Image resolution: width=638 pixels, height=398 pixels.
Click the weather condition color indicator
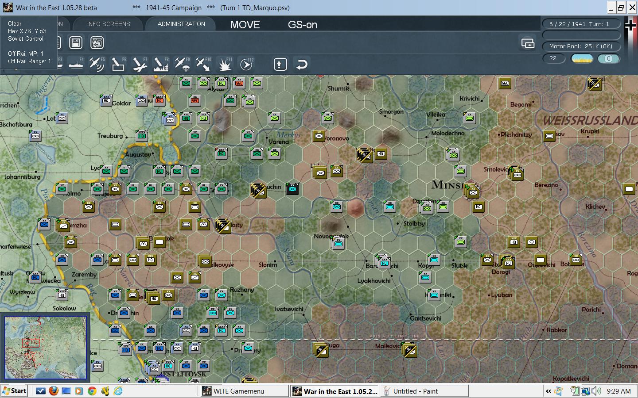582,58
